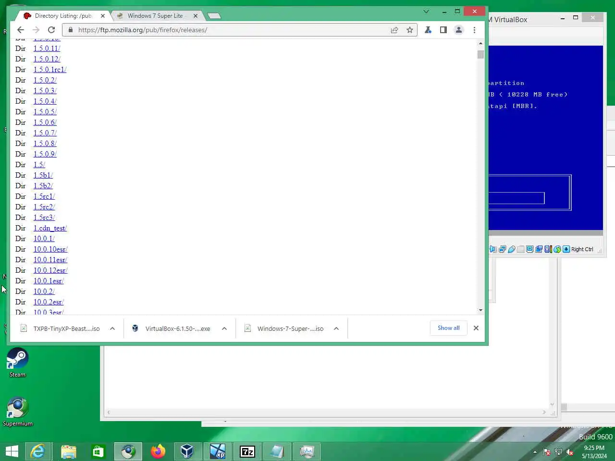This screenshot has height=461, width=615.
Task: Click Show all downloads button
Action: [449, 328]
